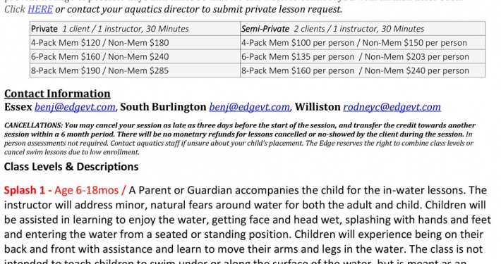
Task: Open the Essex benj@edgevt.com email link
Action: [75, 107]
